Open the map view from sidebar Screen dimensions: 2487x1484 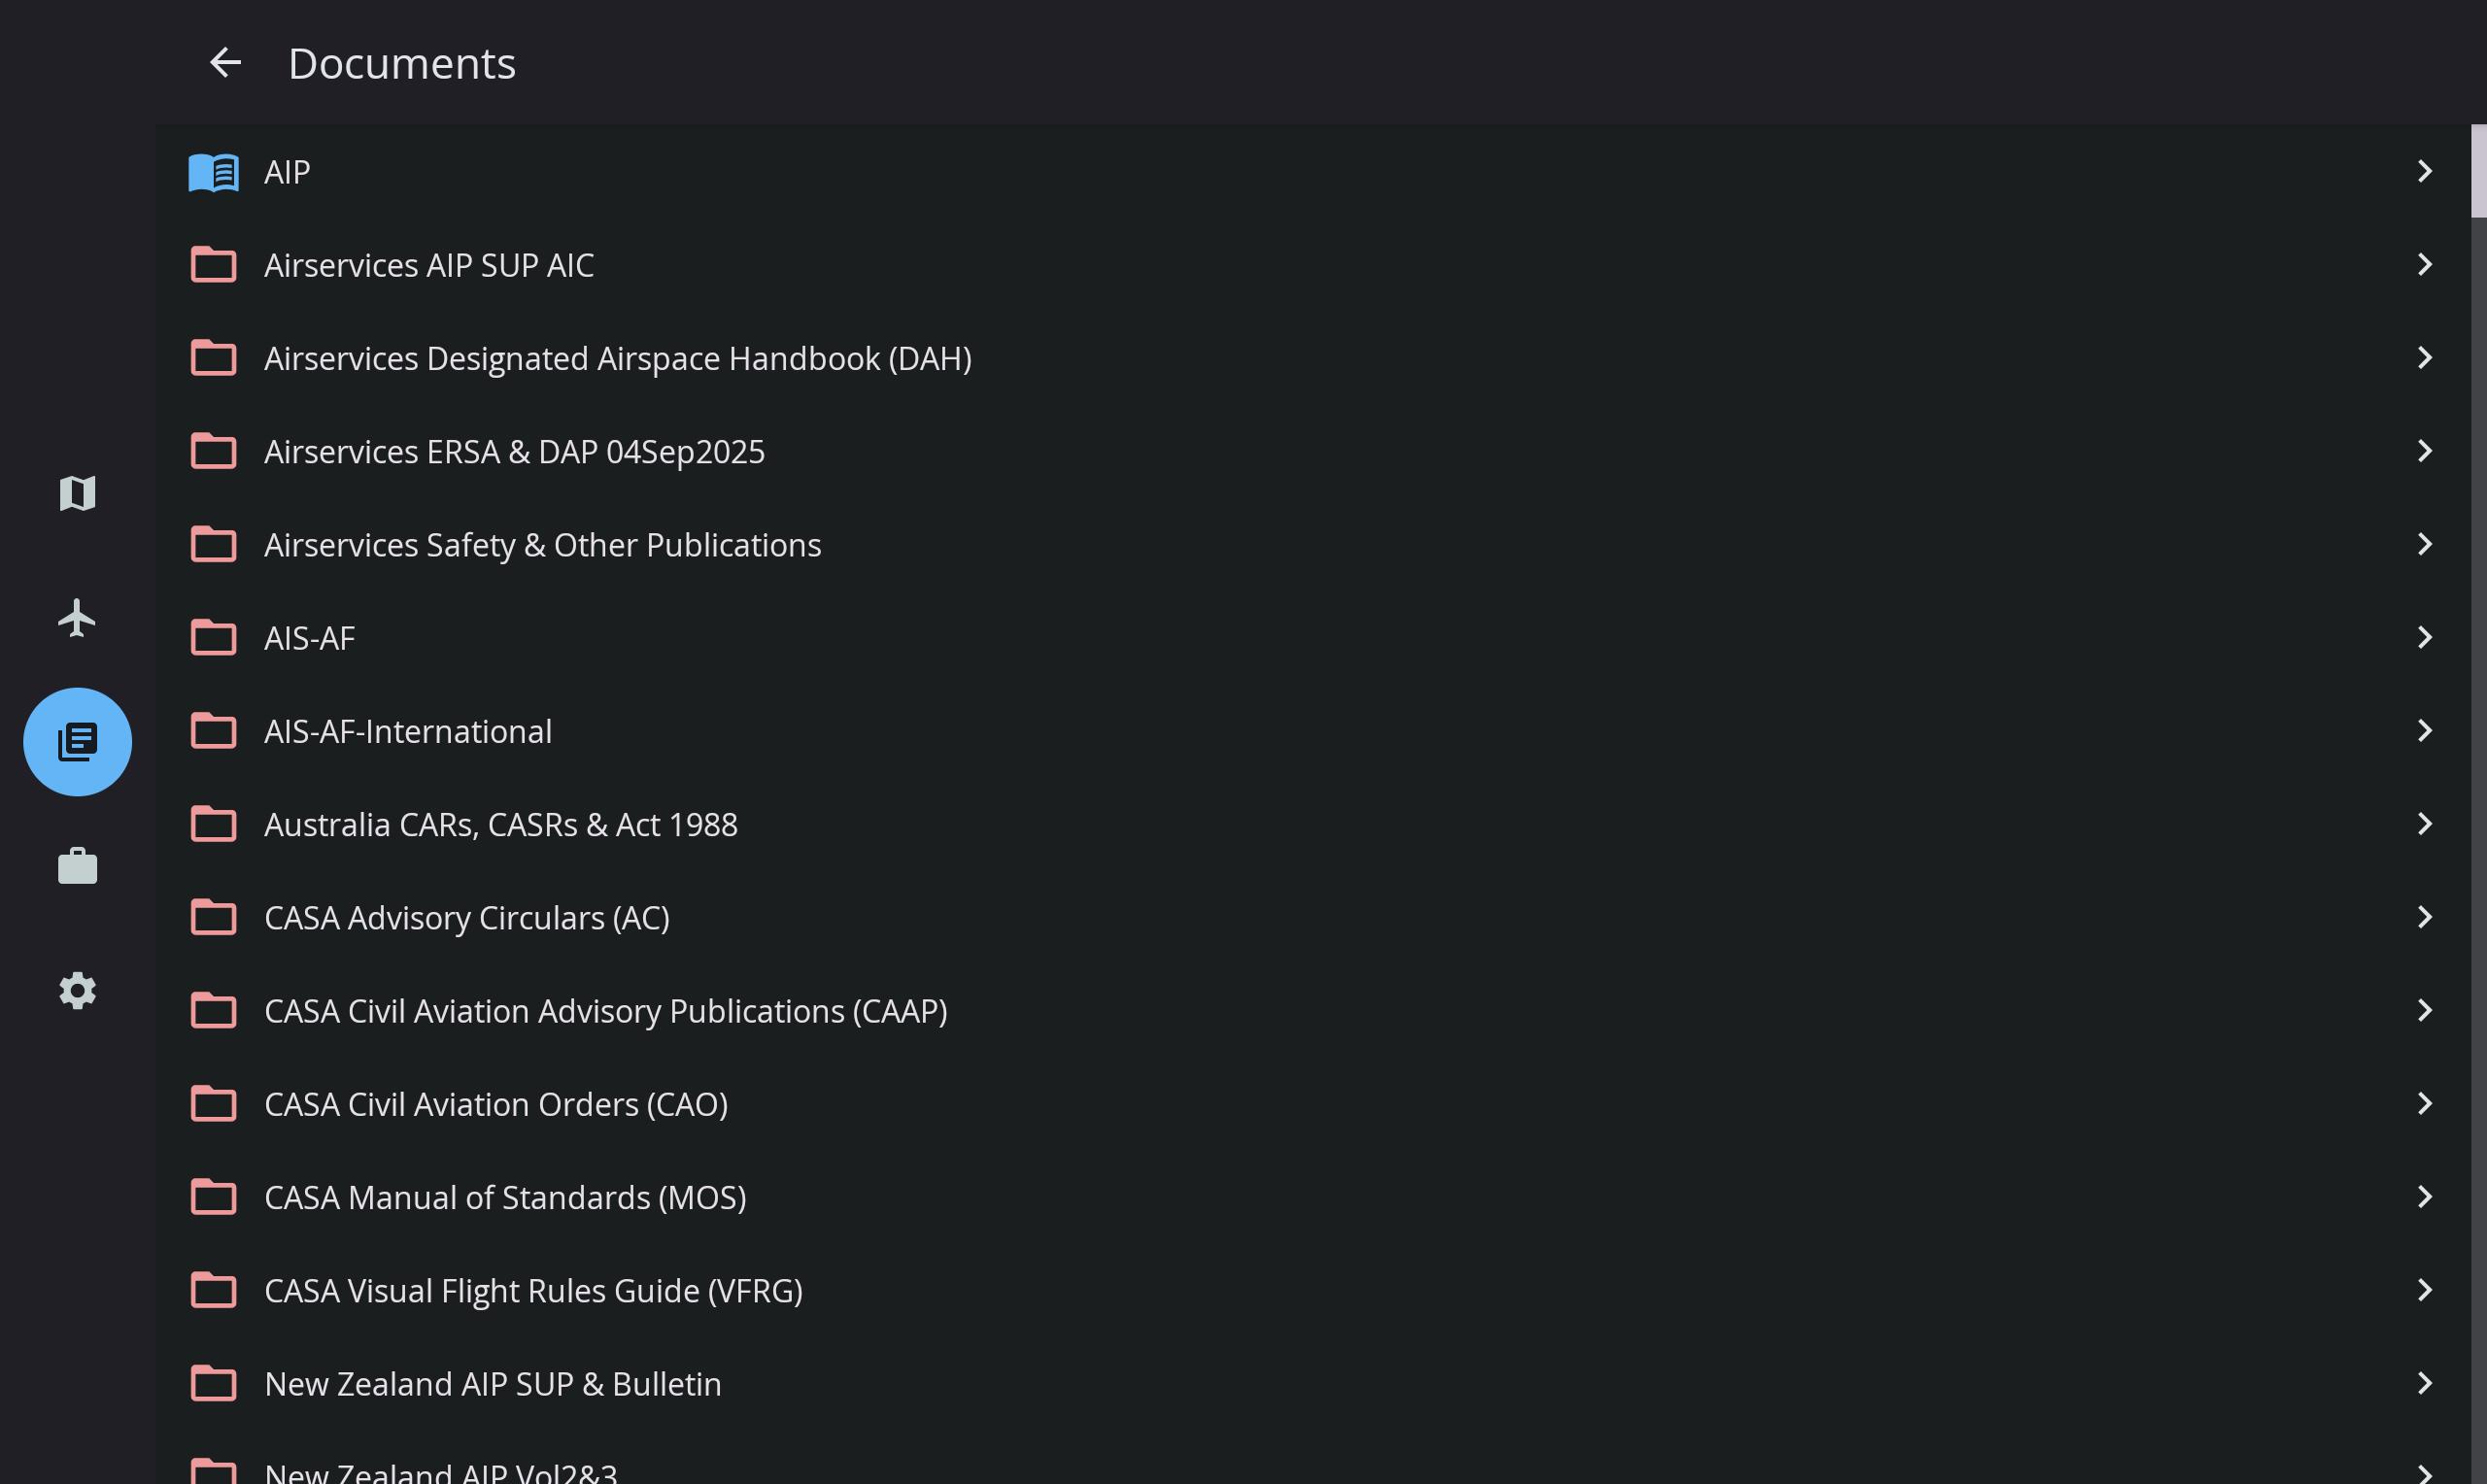click(77, 493)
